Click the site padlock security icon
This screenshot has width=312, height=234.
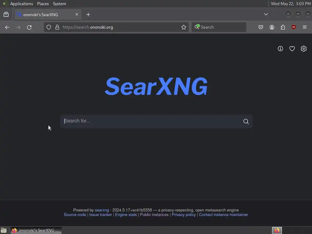57,27
